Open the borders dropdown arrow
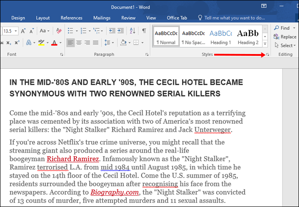 [142, 43]
